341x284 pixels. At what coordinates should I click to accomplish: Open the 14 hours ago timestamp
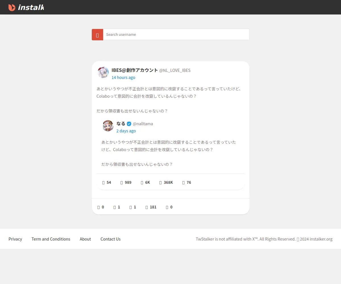(123, 78)
